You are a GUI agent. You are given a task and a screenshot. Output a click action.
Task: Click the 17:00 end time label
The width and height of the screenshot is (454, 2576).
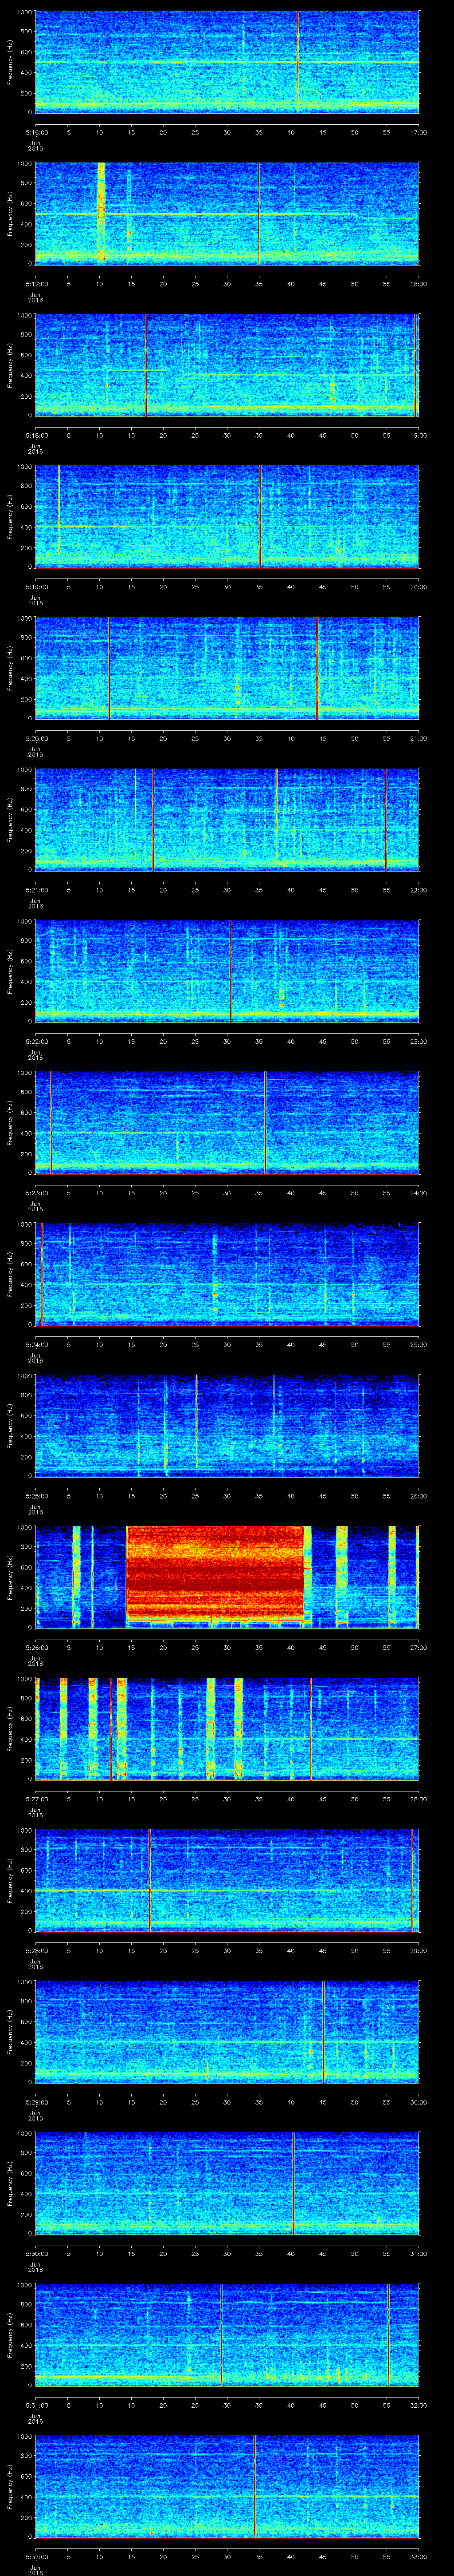[x=418, y=132]
